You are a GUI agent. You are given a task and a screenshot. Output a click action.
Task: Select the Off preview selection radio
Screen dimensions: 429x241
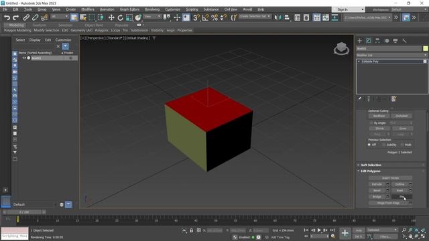point(369,145)
